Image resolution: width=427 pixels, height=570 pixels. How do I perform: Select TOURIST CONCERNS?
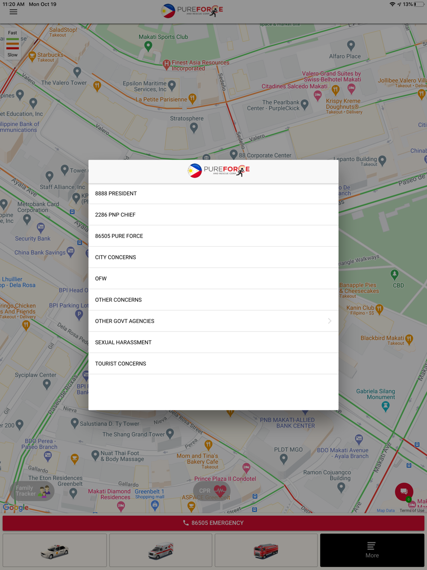tap(213, 364)
